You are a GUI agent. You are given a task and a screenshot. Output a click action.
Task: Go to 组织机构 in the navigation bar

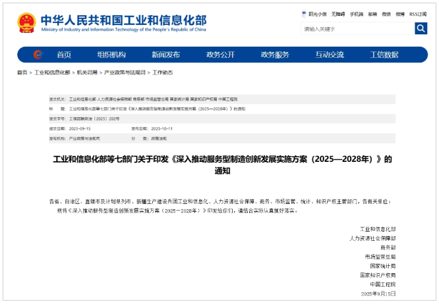pyautogui.click(x=111, y=55)
